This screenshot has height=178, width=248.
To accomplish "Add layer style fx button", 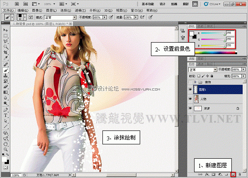I will click(207, 174).
